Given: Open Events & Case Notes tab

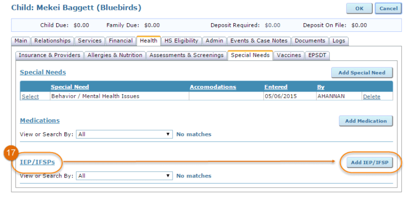Looking at the screenshot, I should tap(259, 41).
